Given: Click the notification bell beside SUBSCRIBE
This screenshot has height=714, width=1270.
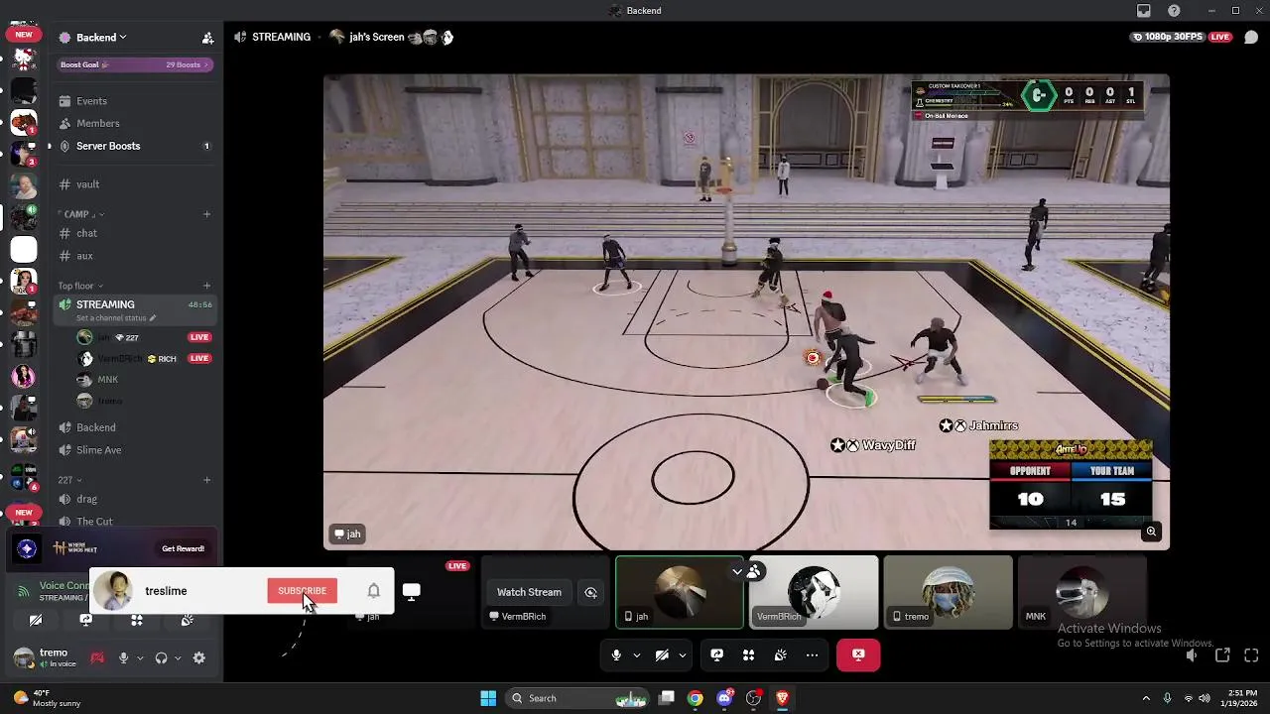Looking at the screenshot, I should pyautogui.click(x=373, y=591).
